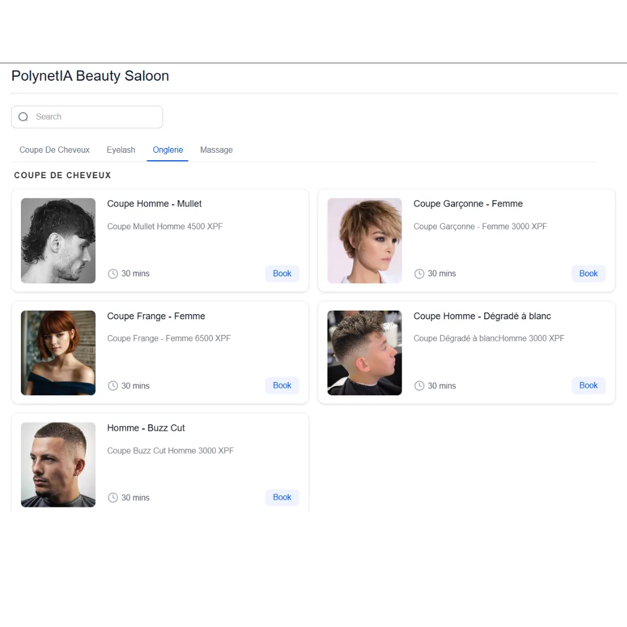Click the title Coupe Homme - Dégradé à blanc

pos(482,316)
